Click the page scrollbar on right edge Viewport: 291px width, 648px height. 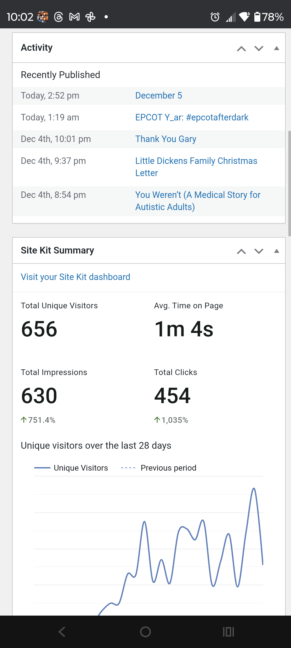point(289,184)
